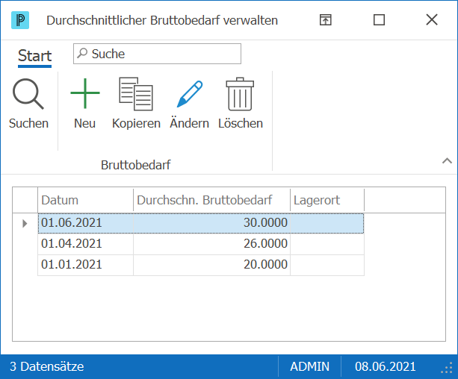Click the Löschen trash icon
Image resolution: width=458 pixels, height=379 pixels.
(240, 94)
